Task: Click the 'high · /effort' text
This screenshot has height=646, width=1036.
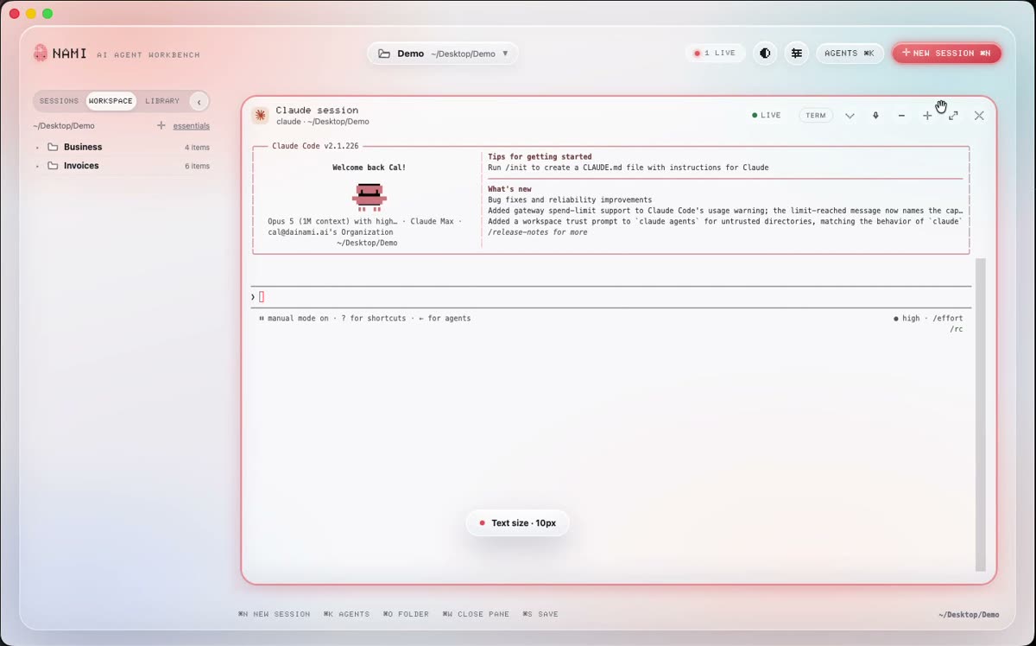Action: coord(928,319)
